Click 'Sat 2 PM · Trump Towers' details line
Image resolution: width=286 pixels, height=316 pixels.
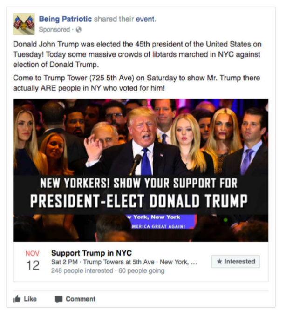click(x=124, y=262)
